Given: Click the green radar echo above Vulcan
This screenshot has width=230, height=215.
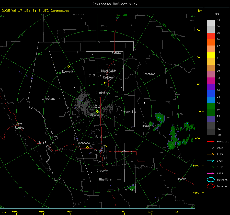Looking at the screenshot, I should (x=132, y=187).
